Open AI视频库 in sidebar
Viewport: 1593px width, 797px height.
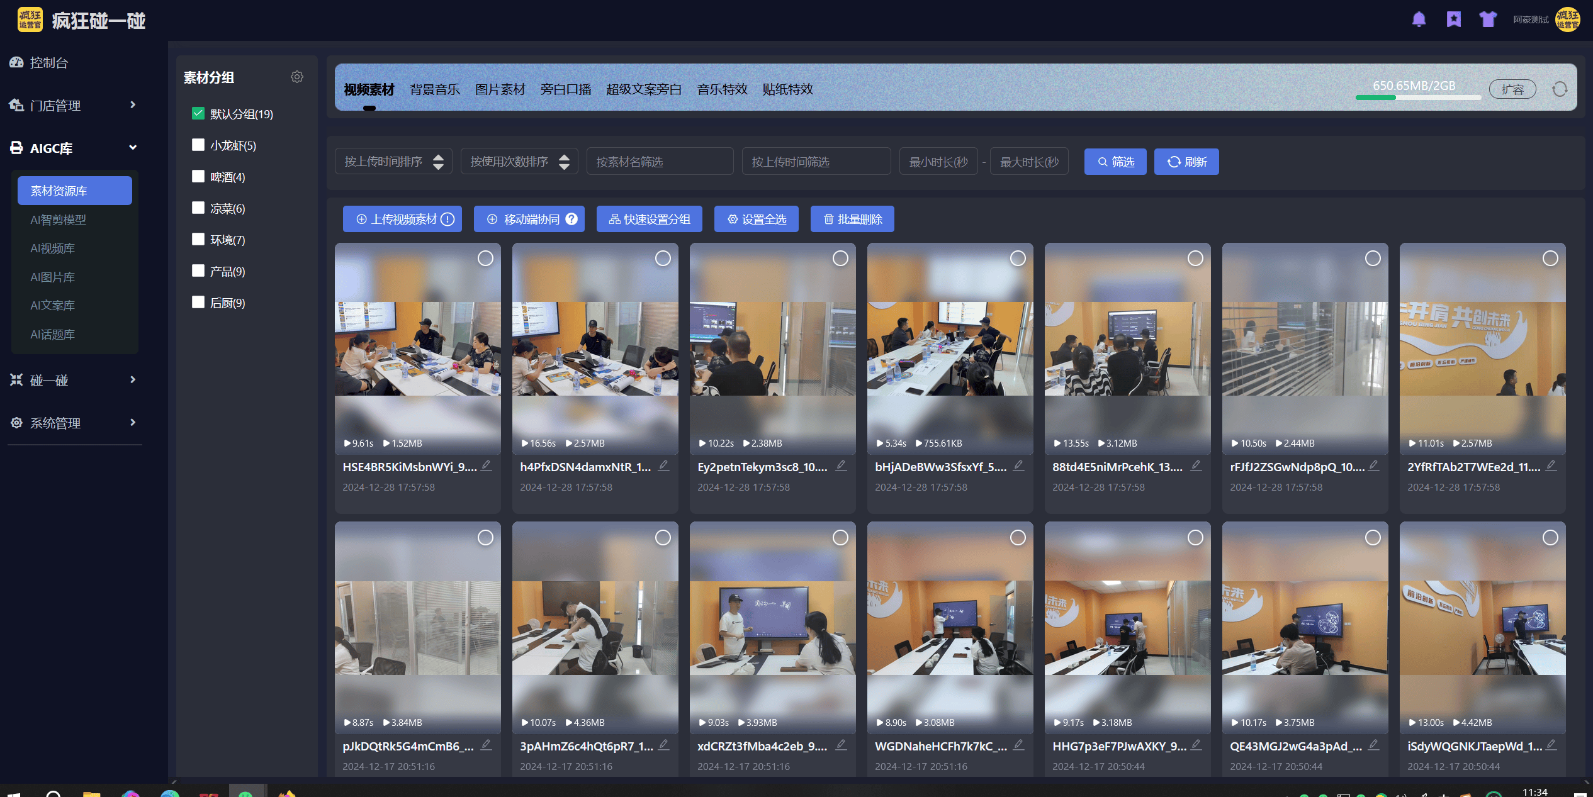53,248
